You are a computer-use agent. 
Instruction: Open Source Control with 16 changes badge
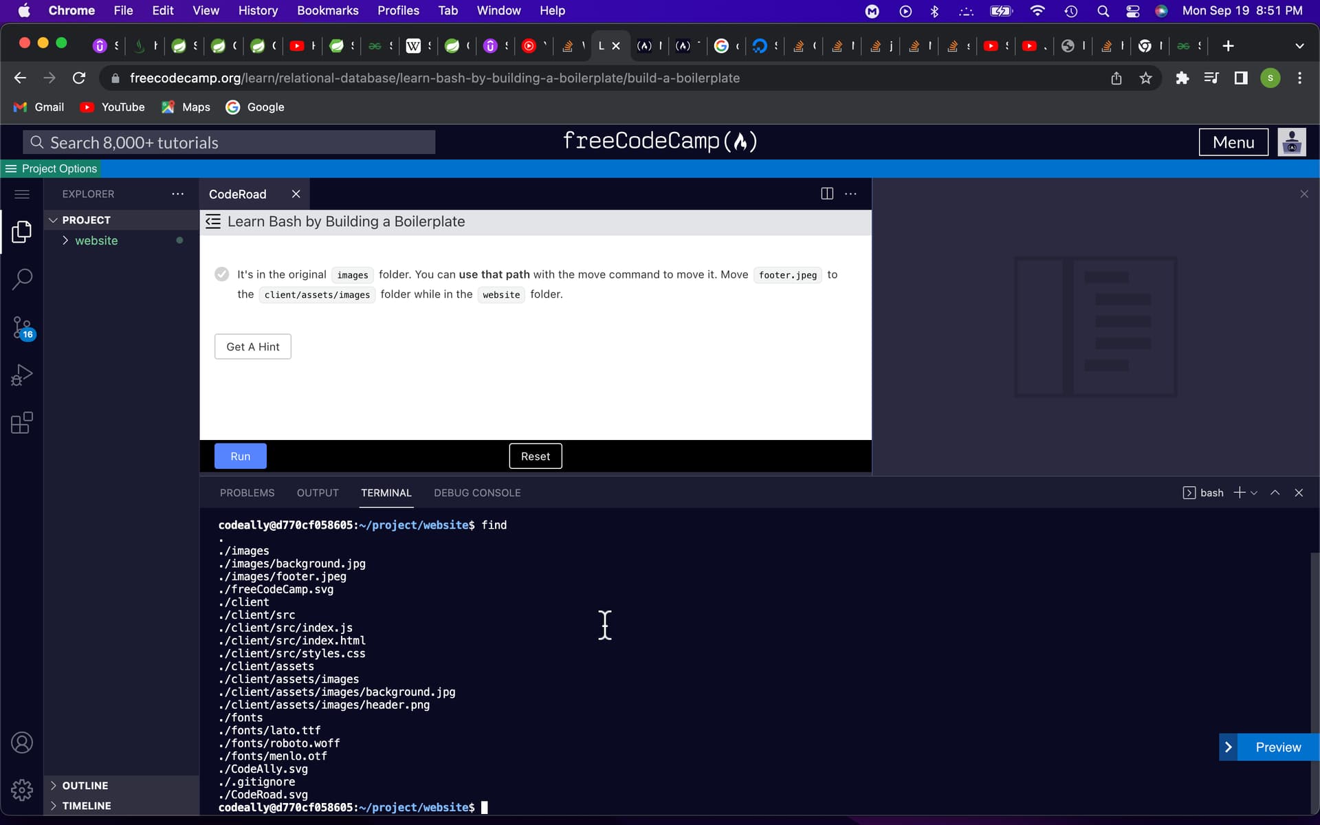click(22, 328)
